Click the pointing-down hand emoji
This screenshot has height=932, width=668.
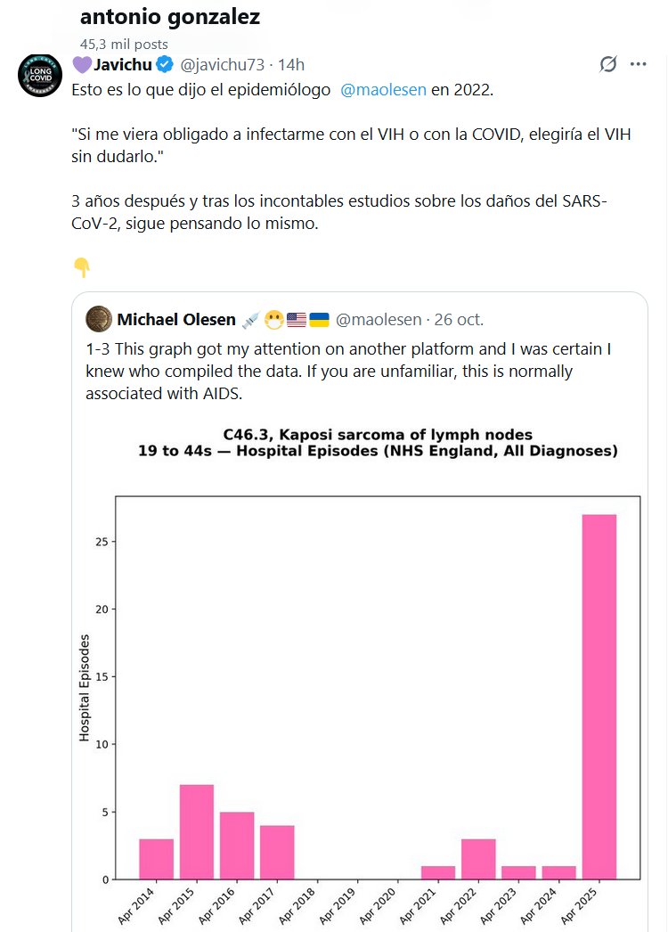[x=81, y=267]
